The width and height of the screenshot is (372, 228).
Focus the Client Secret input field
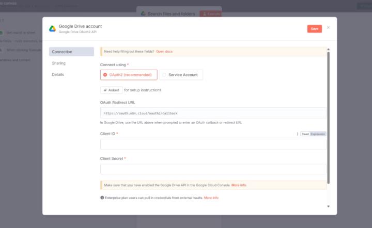click(x=213, y=169)
